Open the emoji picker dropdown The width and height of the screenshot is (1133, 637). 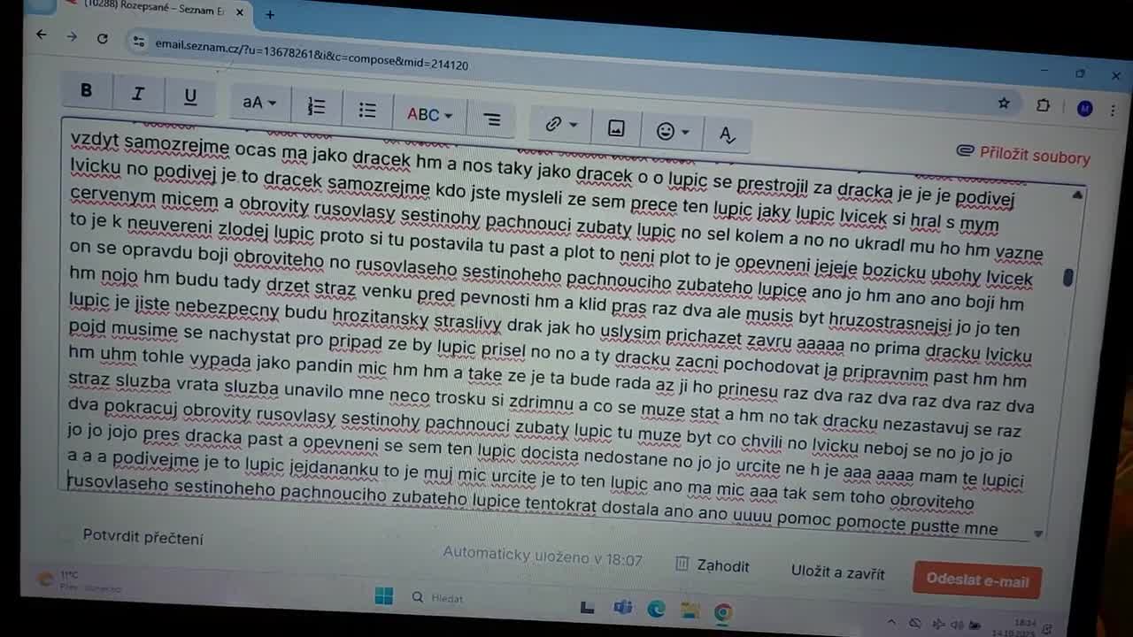click(673, 132)
